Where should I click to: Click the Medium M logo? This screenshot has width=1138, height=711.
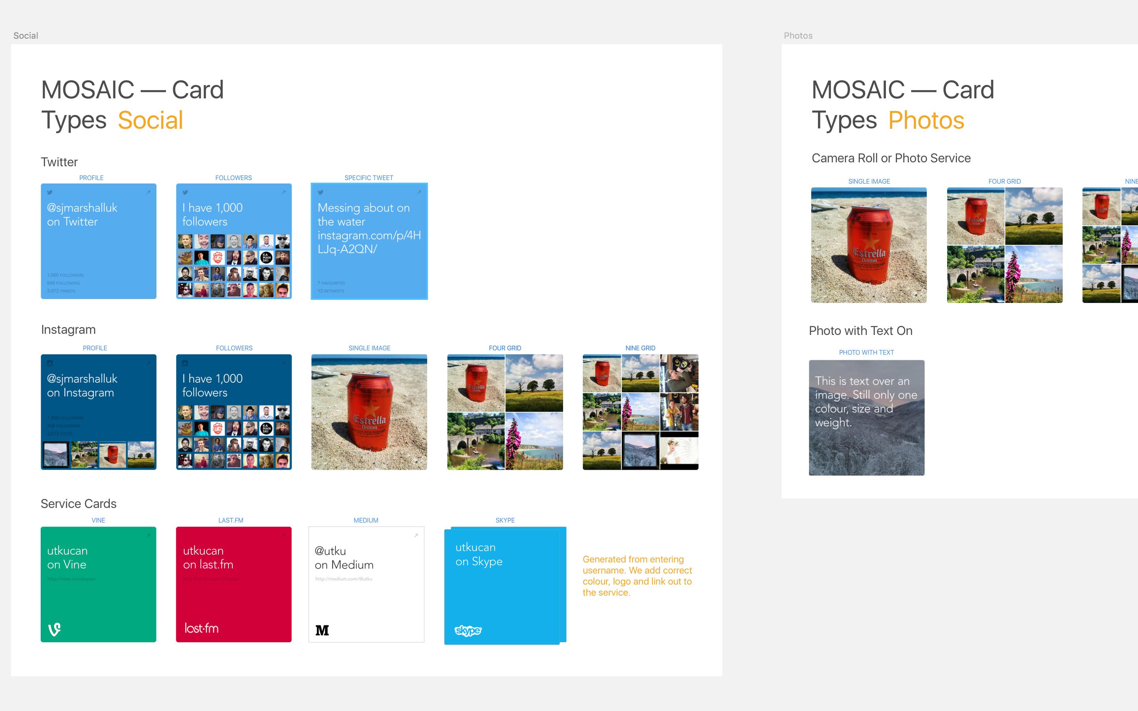(x=322, y=630)
